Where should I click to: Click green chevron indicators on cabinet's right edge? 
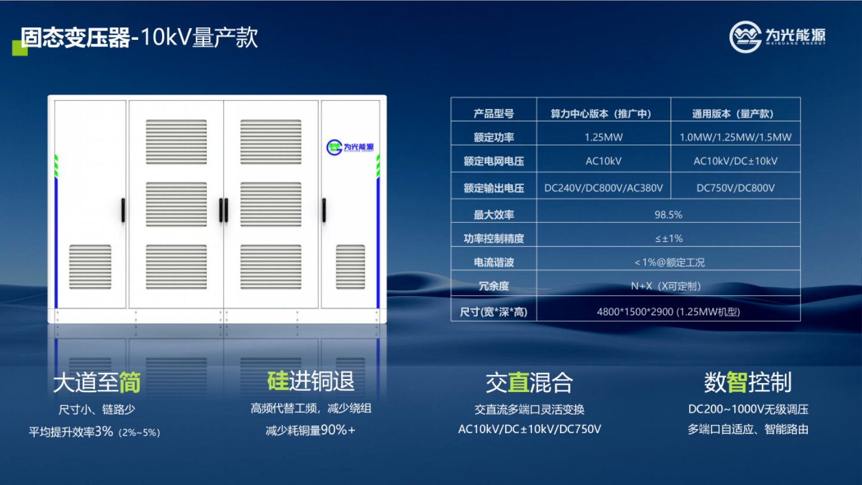(x=378, y=165)
